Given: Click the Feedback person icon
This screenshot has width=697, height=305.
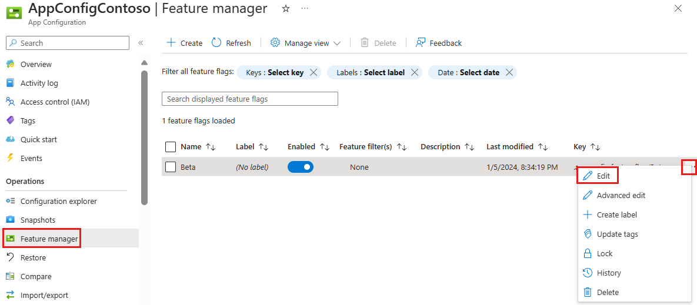Looking at the screenshot, I should click(420, 43).
